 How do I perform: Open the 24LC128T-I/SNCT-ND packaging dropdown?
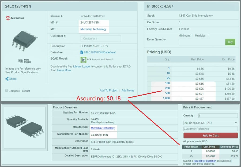(210, 123)
